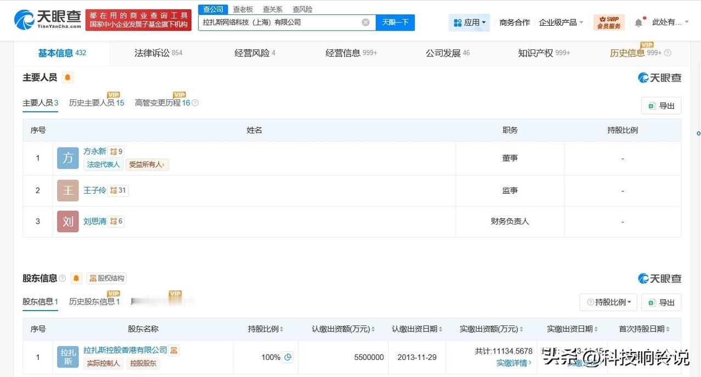701x377 pixels.
Task: Open 持股比例 filter dropdown
Action: click(x=608, y=302)
